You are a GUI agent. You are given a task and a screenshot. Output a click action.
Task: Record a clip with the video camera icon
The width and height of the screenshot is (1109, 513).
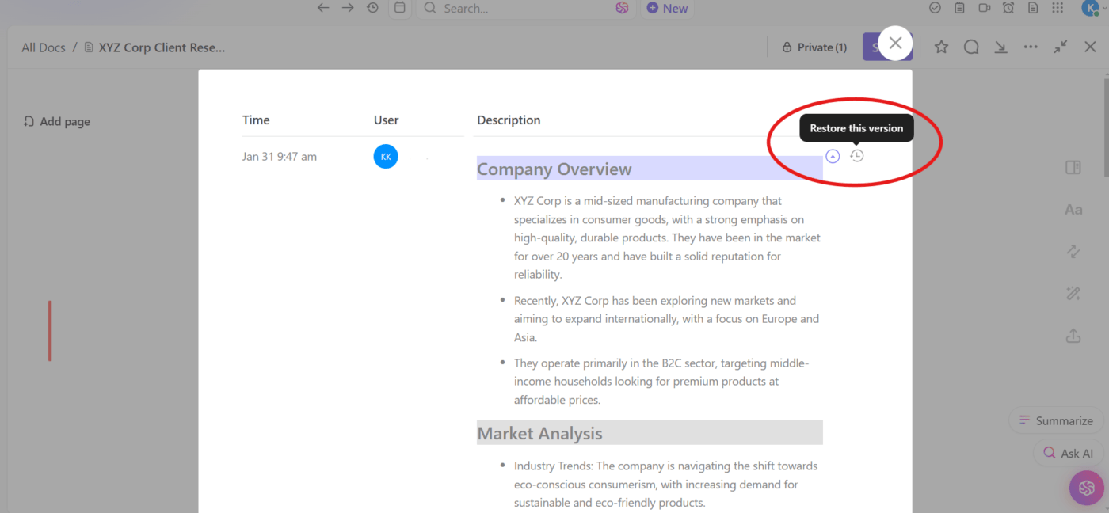985,8
